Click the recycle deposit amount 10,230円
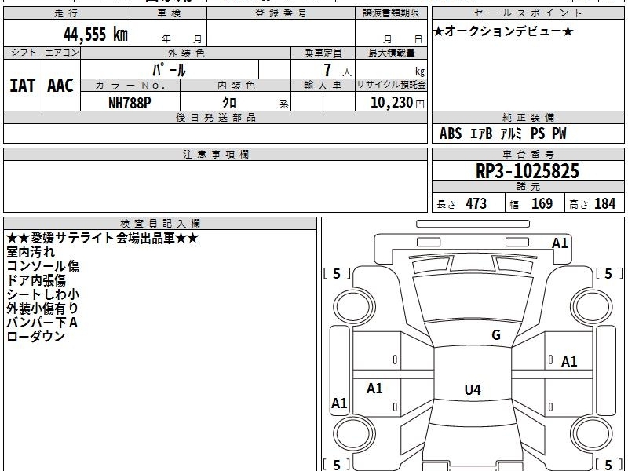This screenshot has width=628, height=471. (x=397, y=103)
